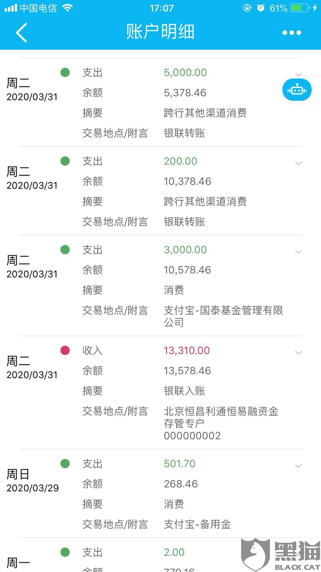Select the 支付宝-备用金 transaction note
The width and height of the screenshot is (321, 572).
click(197, 524)
